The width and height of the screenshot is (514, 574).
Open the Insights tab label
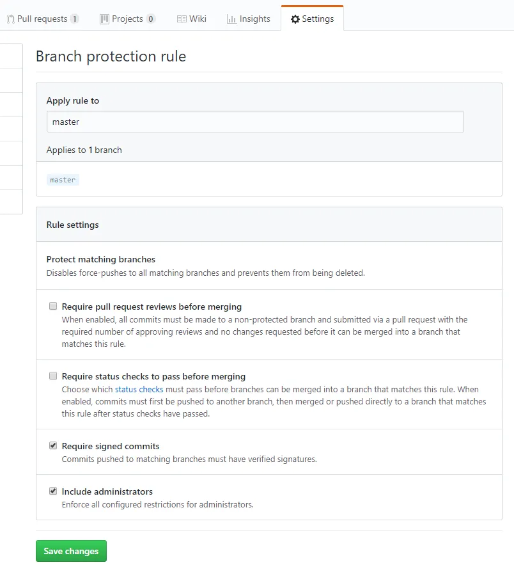(x=254, y=19)
